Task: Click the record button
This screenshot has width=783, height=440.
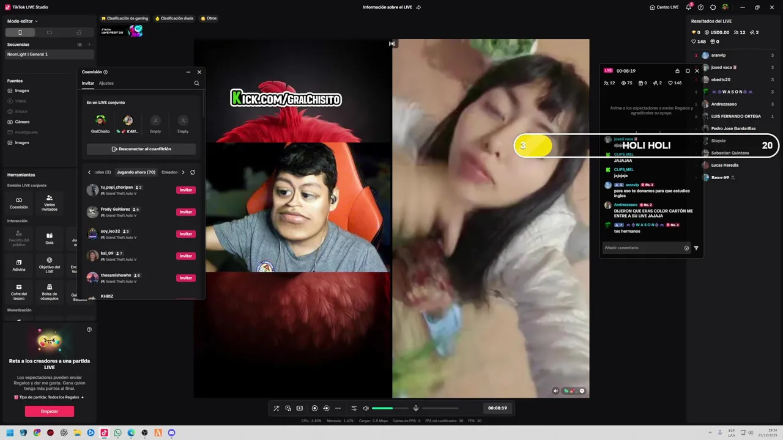Action: (x=314, y=408)
